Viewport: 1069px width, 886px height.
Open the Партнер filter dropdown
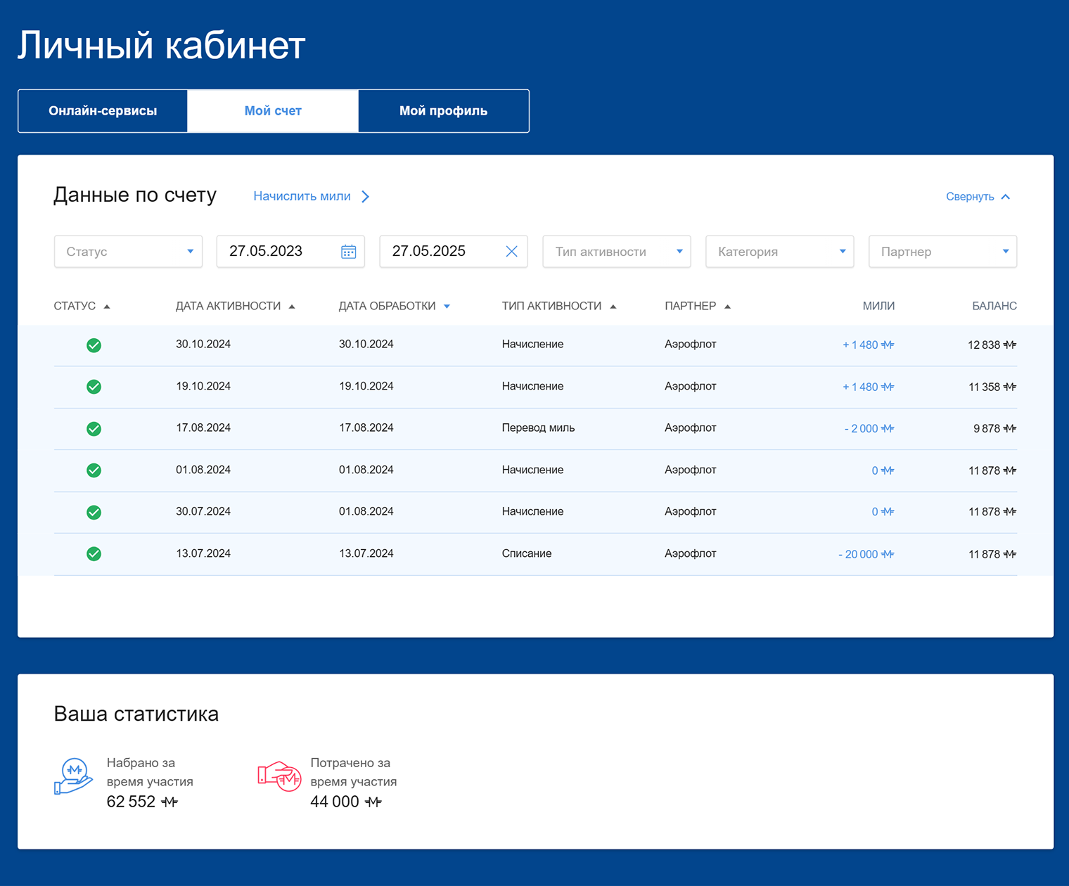[x=942, y=252]
